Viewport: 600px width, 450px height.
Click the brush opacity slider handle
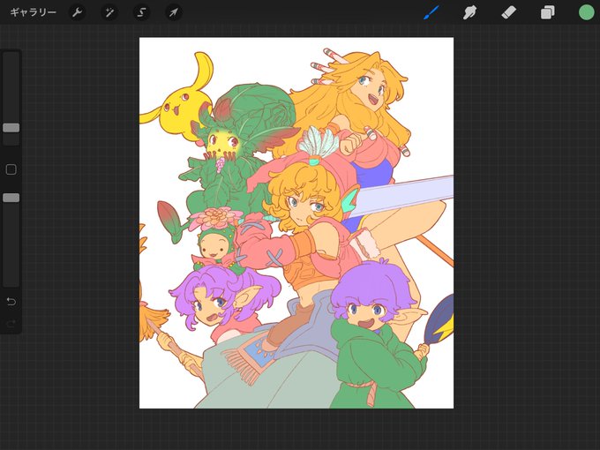(11, 198)
